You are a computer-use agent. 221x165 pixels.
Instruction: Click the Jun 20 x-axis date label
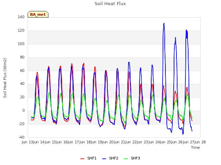coord(108,142)
